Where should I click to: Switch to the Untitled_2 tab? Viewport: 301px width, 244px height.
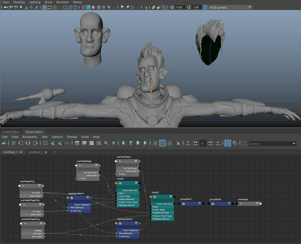[x=36, y=152]
